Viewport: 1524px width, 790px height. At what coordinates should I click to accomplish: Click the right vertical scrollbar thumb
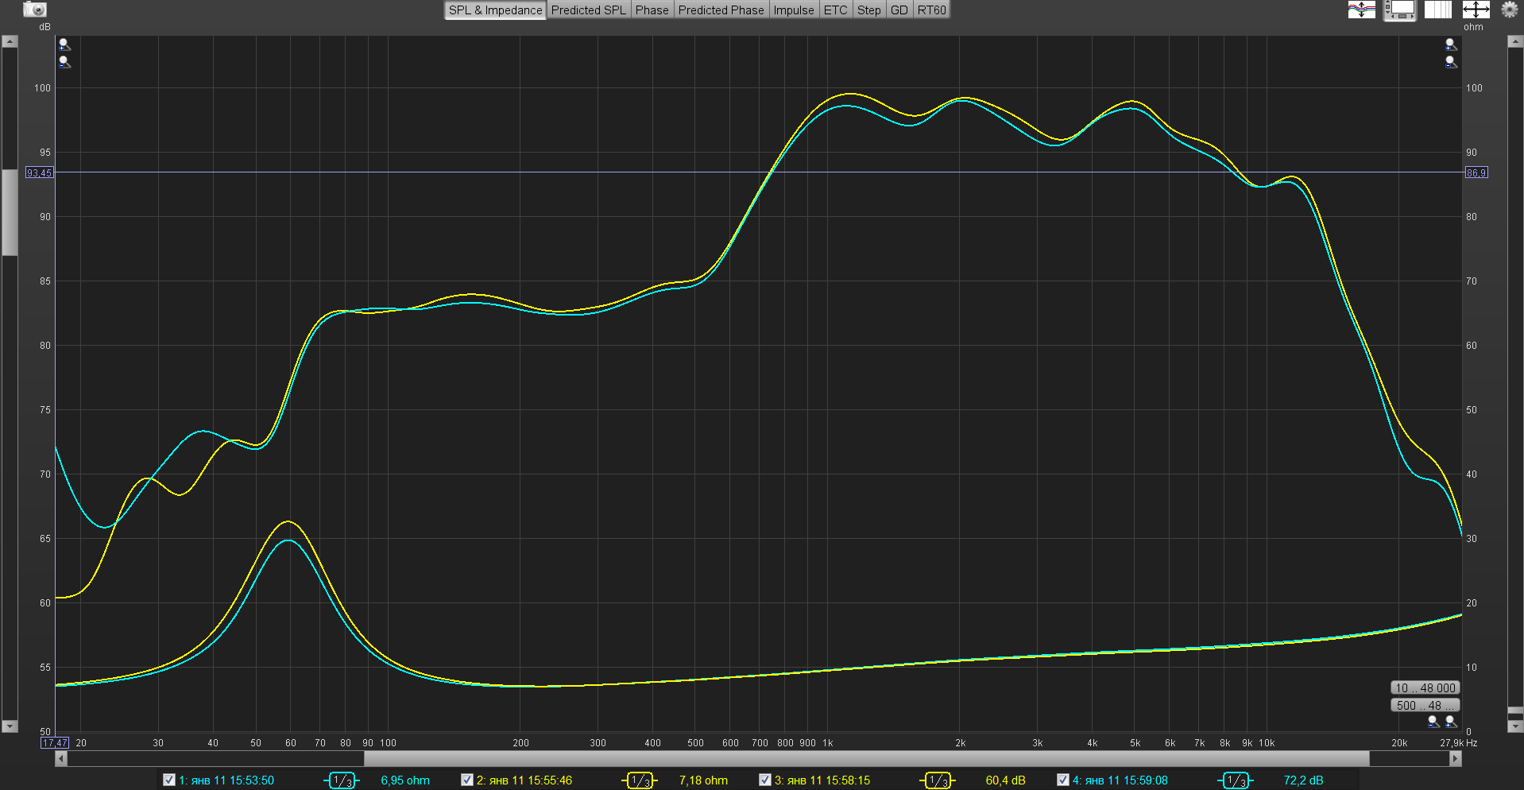click(x=1515, y=711)
